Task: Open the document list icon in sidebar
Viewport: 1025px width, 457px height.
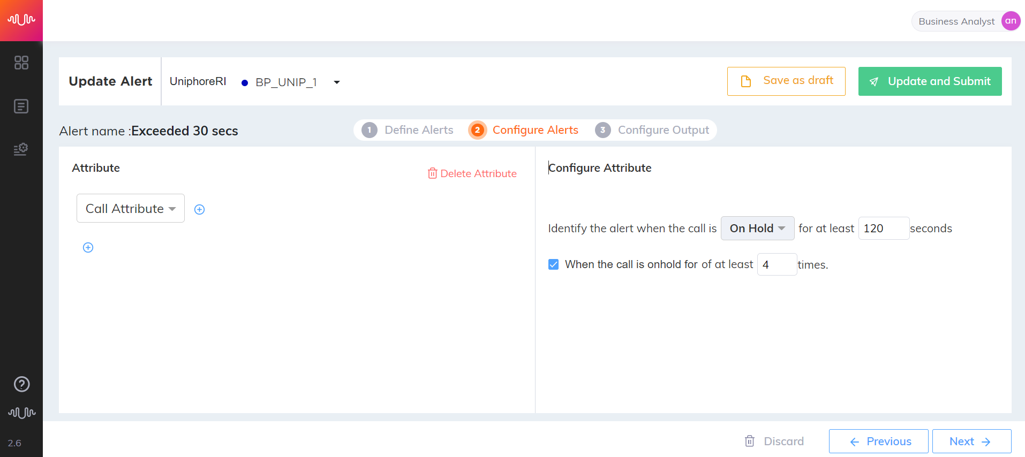Action: 21,106
